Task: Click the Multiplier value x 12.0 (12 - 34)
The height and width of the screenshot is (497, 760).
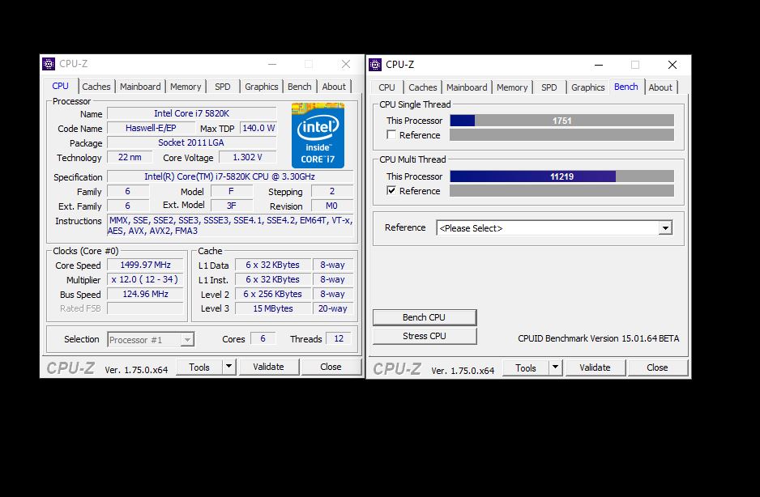Action: 145,279
